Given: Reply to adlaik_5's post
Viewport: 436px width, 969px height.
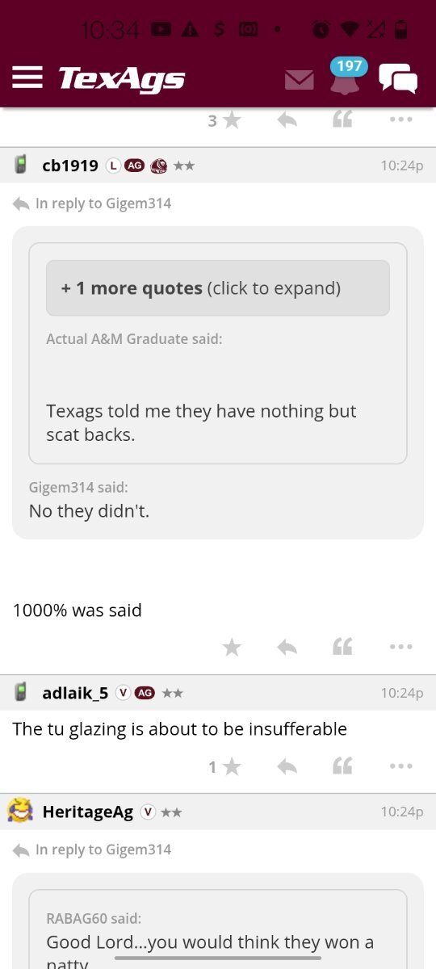Looking at the screenshot, I should (287, 766).
